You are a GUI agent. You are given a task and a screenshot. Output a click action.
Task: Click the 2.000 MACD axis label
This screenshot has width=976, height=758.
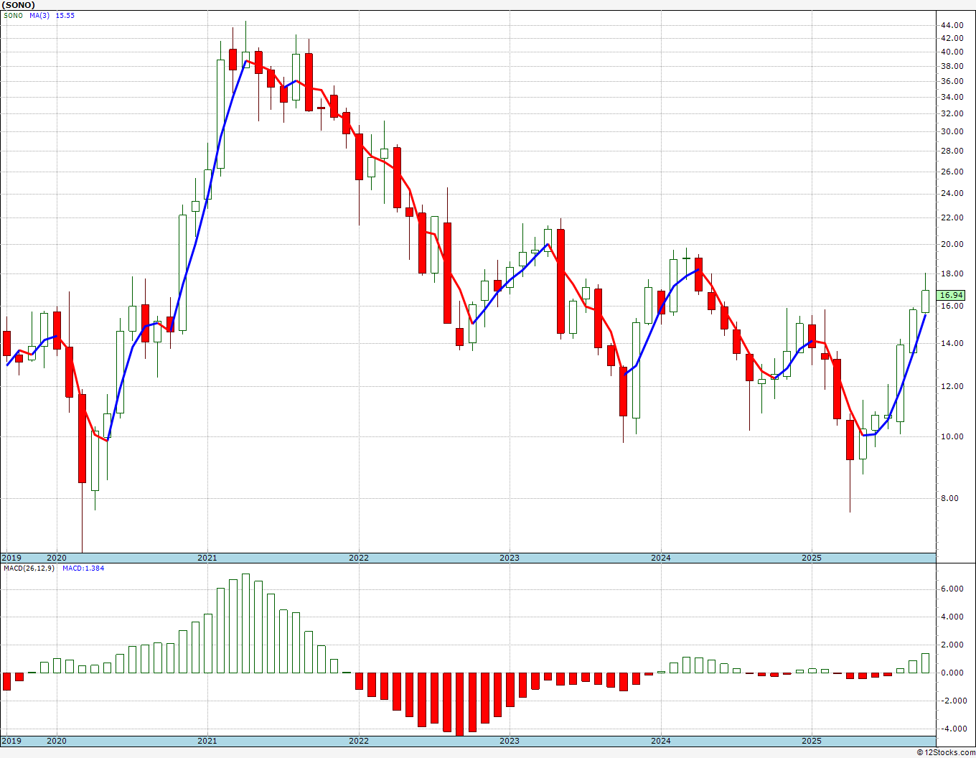[x=952, y=645]
